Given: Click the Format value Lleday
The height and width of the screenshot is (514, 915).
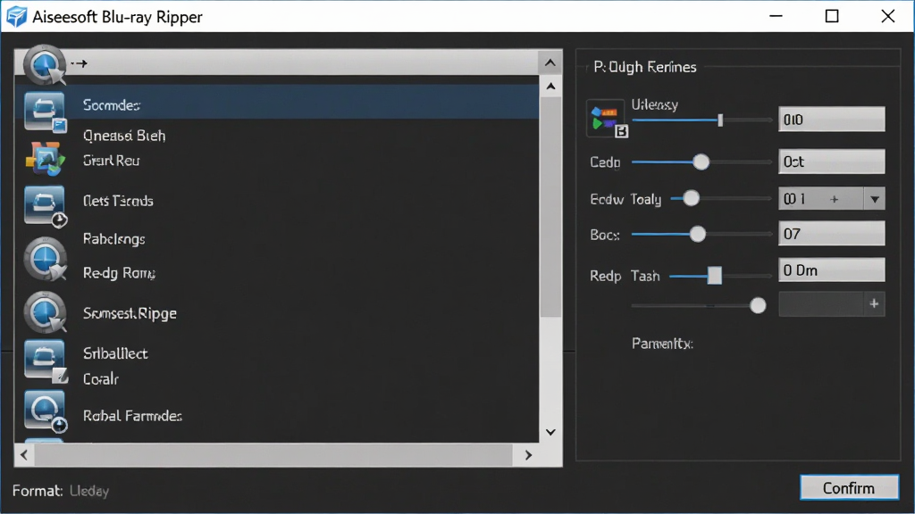Looking at the screenshot, I should tap(89, 492).
